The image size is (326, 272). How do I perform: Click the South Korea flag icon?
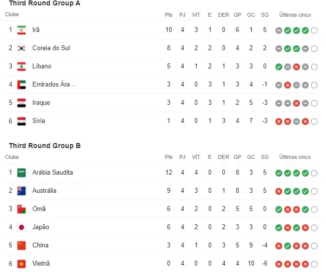22,48
